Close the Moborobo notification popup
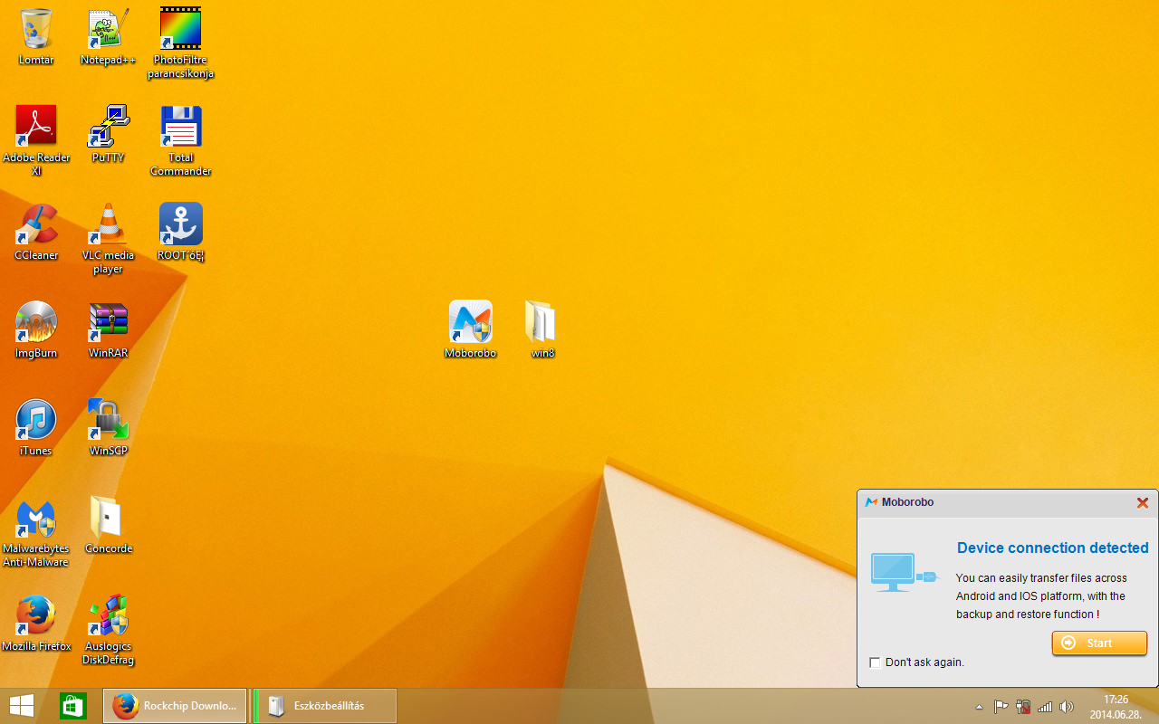Screen dimensions: 1159x724 coord(1142,502)
